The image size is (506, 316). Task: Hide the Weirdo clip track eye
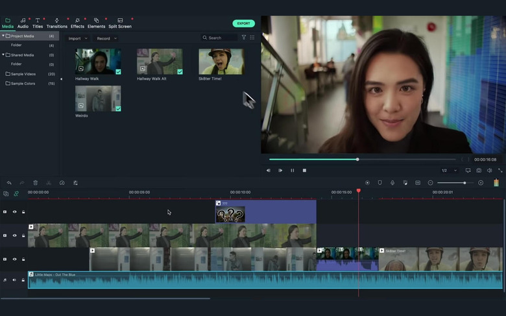click(14, 259)
